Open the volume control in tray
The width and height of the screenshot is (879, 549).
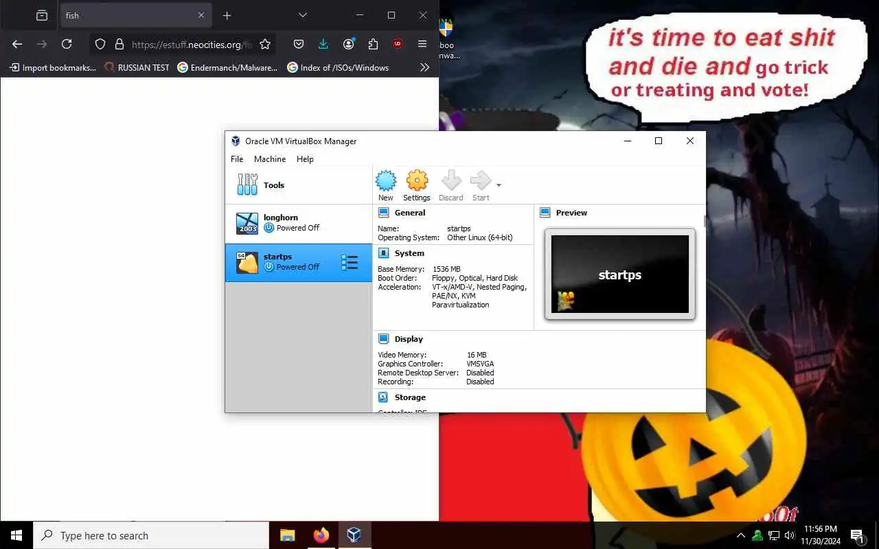(x=789, y=535)
